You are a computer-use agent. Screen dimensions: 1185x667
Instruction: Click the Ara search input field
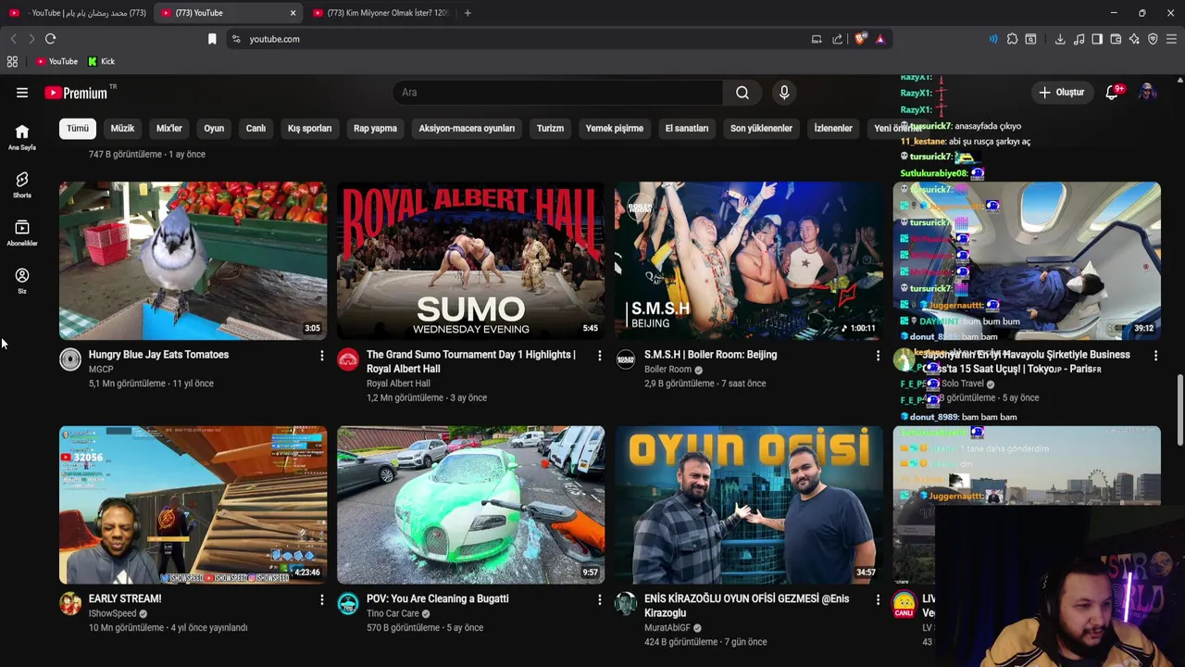point(557,93)
